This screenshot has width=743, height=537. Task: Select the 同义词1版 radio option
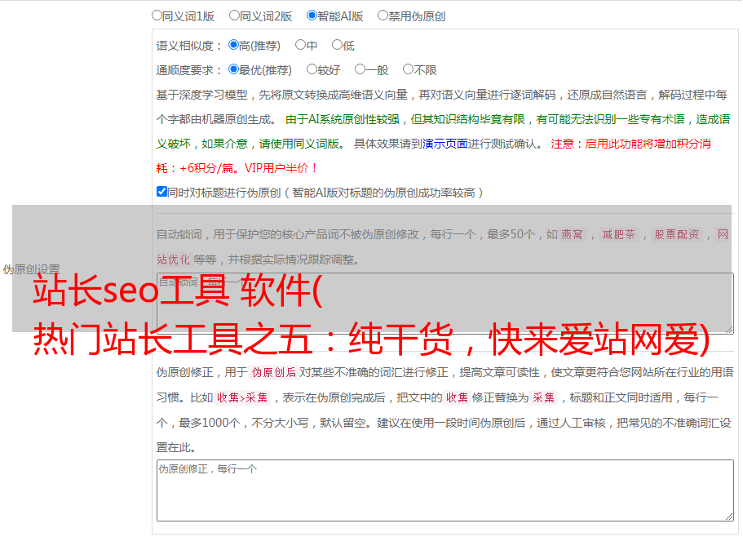[x=157, y=16]
